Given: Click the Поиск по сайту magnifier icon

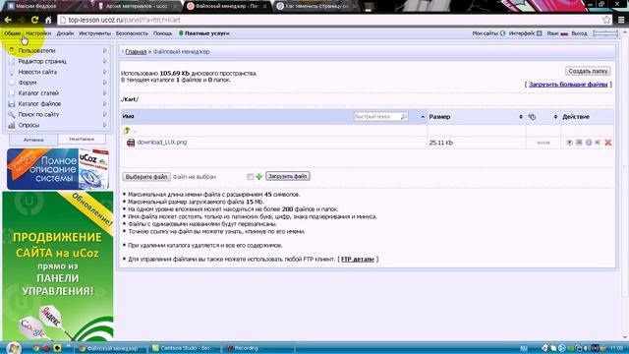Looking at the screenshot, I should pyautogui.click(x=12, y=114).
